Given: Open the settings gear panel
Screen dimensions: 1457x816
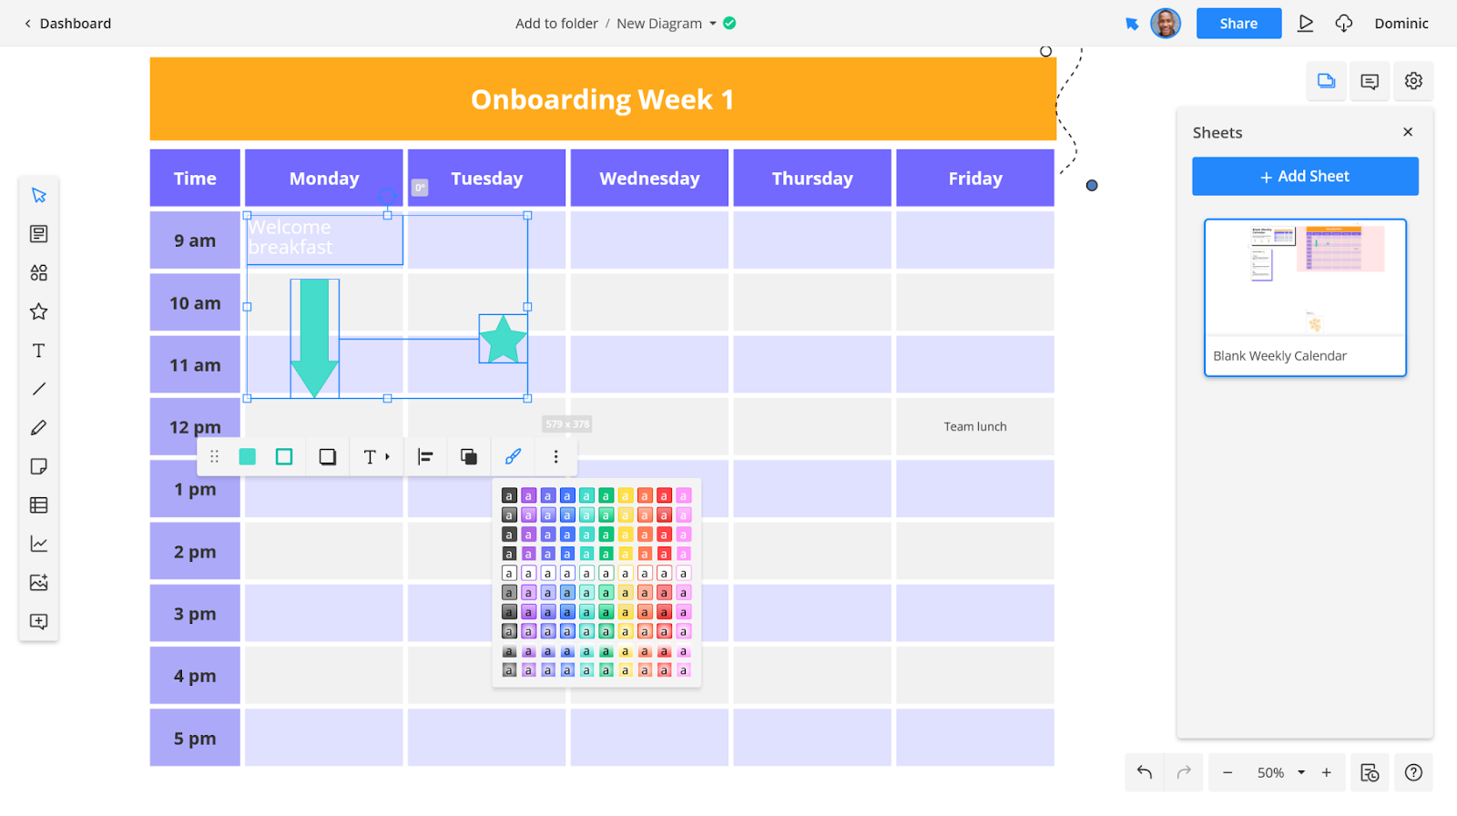Looking at the screenshot, I should point(1413,81).
